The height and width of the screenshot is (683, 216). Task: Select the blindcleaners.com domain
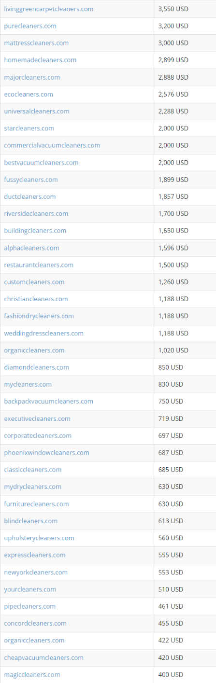coord(30,521)
